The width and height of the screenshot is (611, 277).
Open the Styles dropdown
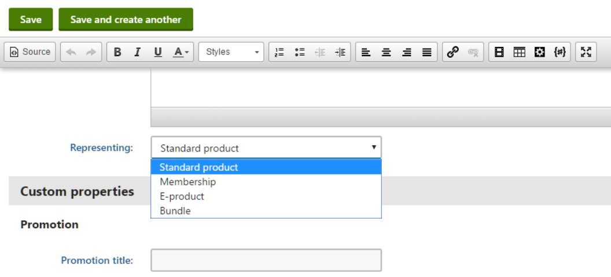coord(231,52)
